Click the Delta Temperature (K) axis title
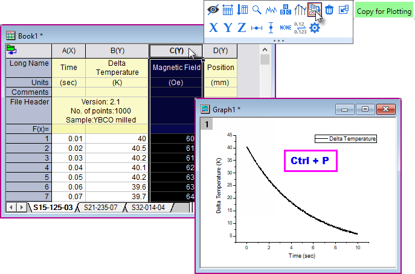The height and width of the screenshot is (274, 415). click(218, 185)
